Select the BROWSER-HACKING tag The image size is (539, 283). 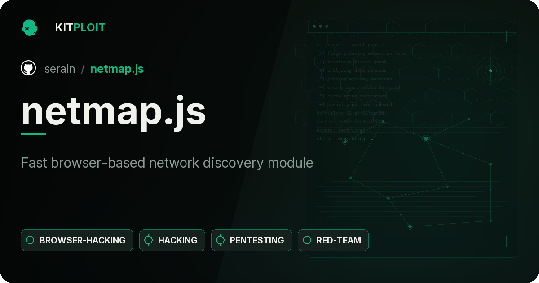click(77, 240)
